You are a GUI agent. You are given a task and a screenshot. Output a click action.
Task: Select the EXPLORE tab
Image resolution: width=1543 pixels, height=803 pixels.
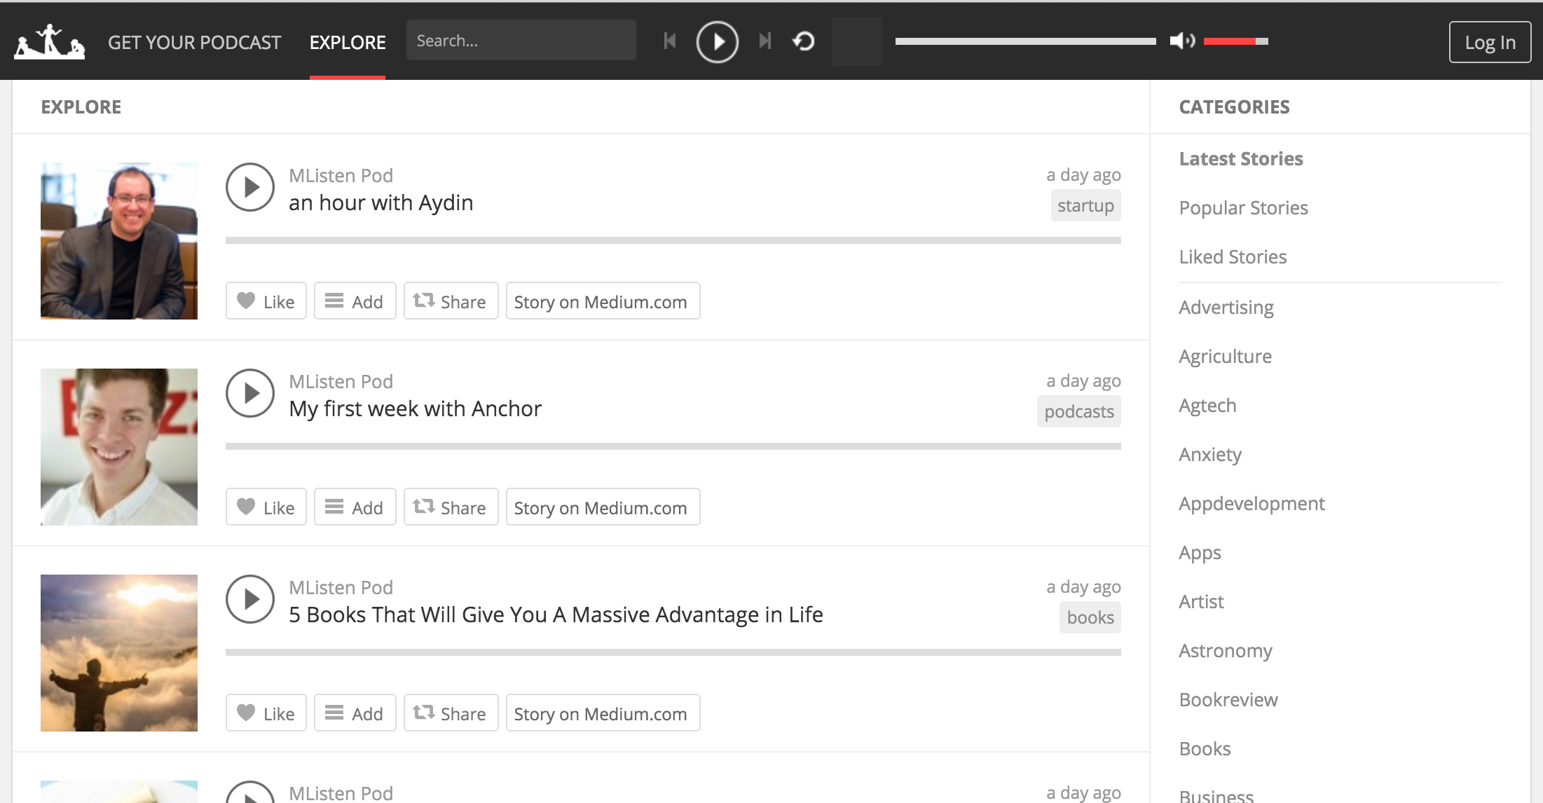coord(348,43)
